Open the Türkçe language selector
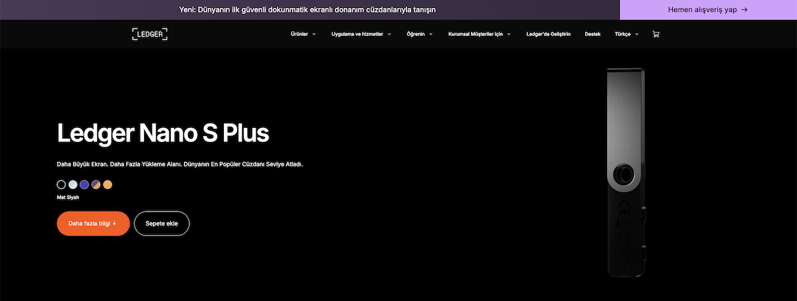 tap(627, 34)
